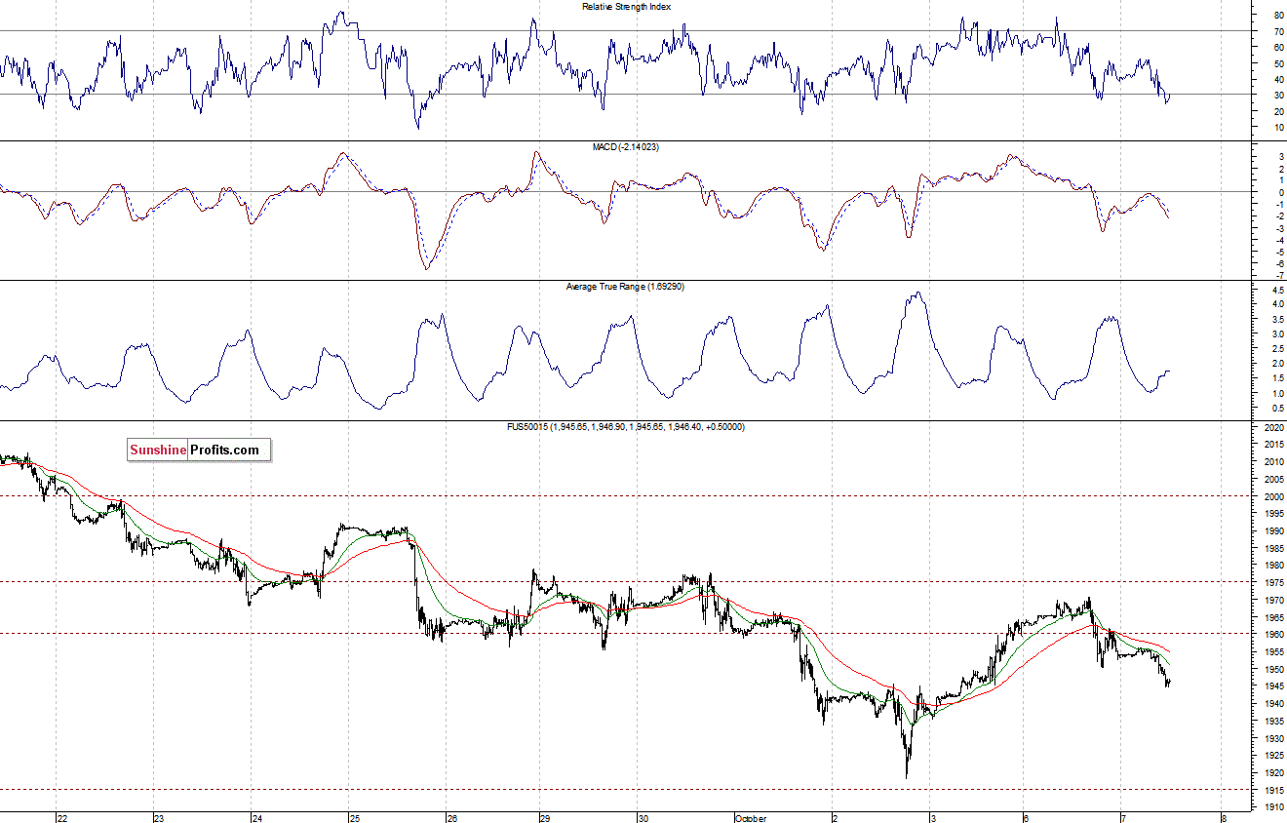Click the -7 value on MACD axis
This screenshot has width=1287, height=823.
click(x=1278, y=276)
